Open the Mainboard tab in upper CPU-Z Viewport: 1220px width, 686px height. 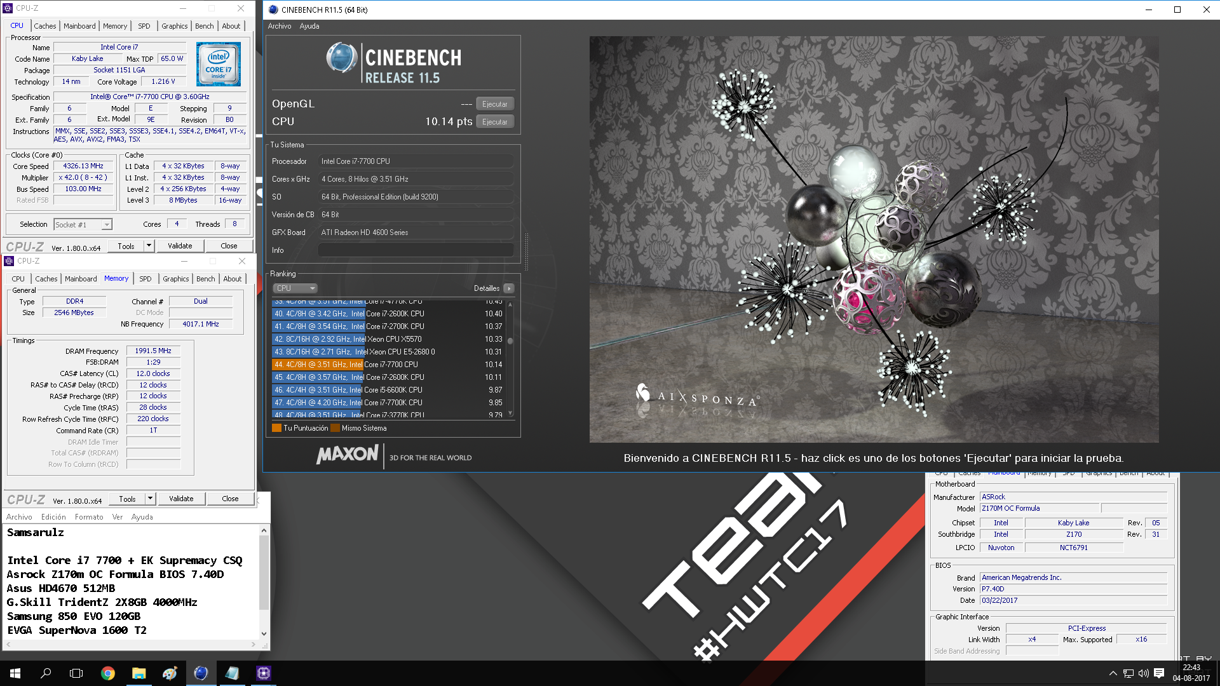(x=79, y=26)
